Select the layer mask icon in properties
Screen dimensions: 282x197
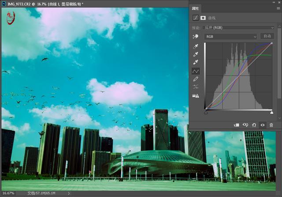[x=203, y=18]
